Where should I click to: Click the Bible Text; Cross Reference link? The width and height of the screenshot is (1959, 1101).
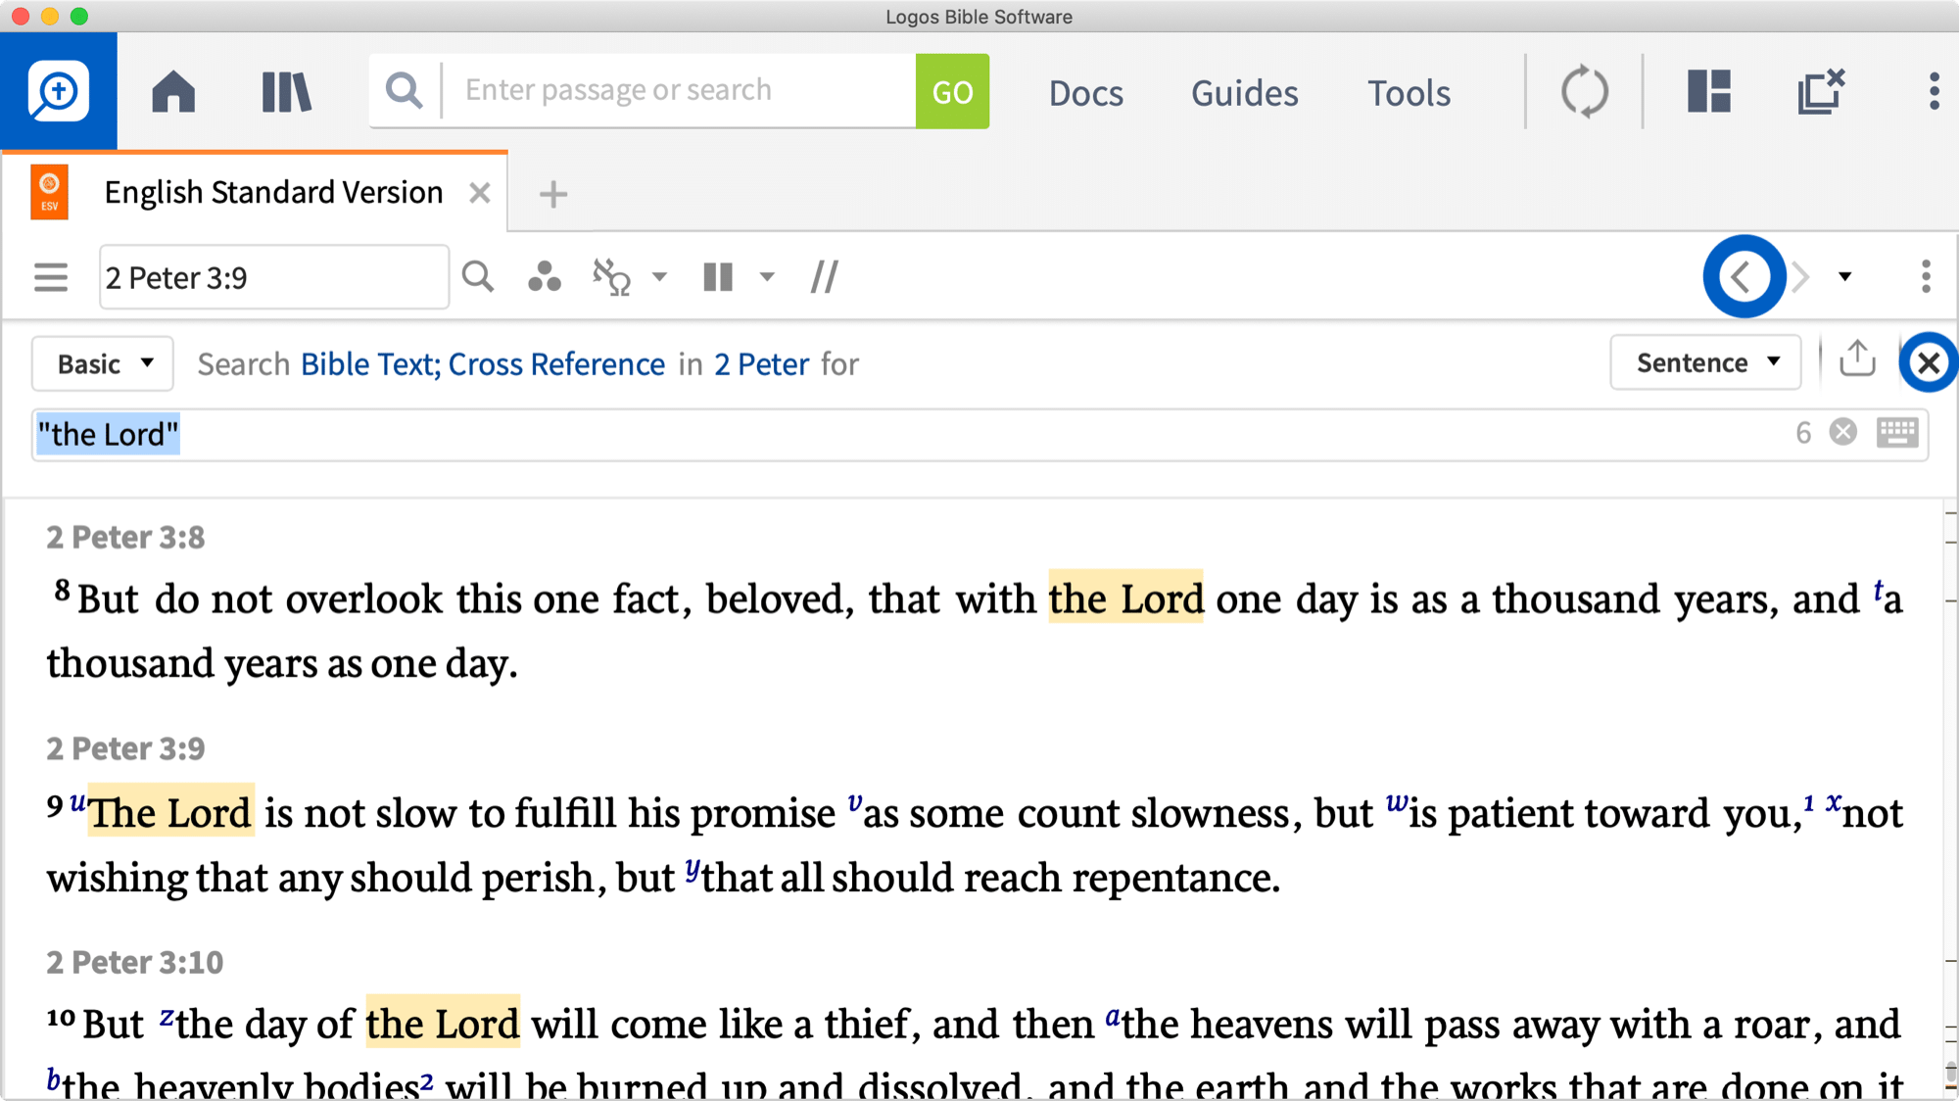tap(483, 363)
